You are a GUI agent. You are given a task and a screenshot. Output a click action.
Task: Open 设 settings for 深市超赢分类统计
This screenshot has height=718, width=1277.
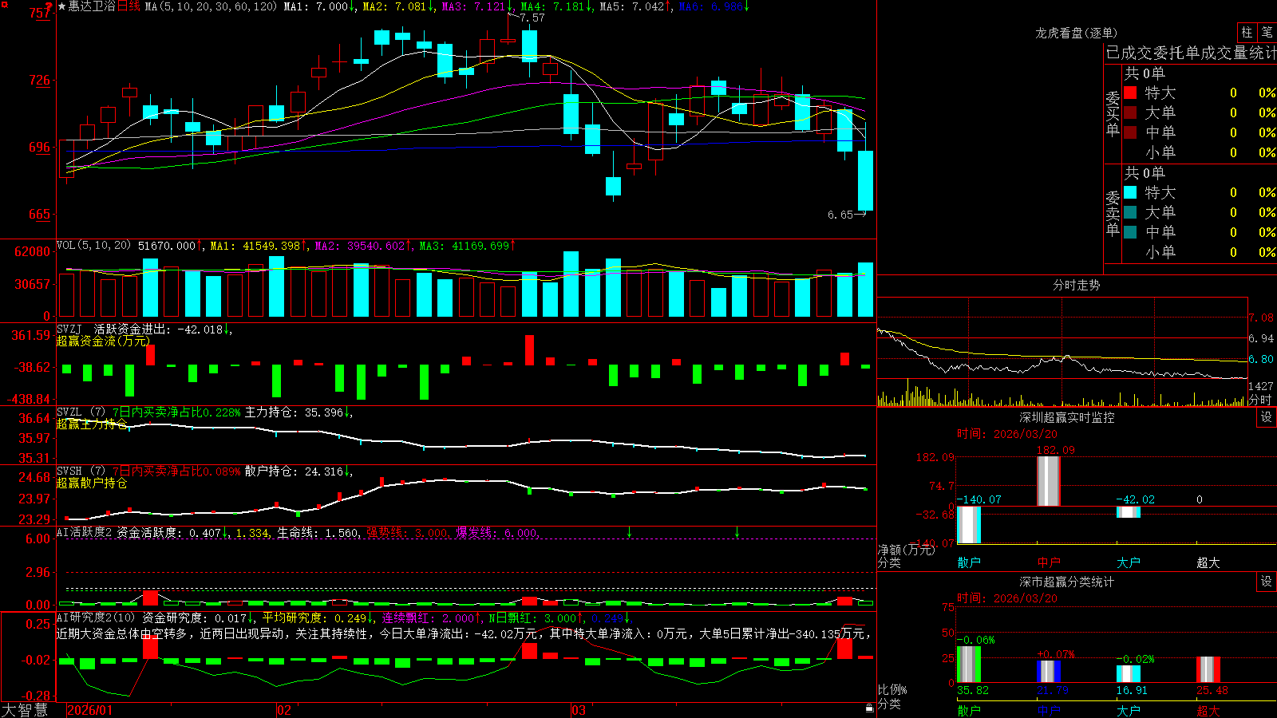pyautogui.click(x=1267, y=582)
